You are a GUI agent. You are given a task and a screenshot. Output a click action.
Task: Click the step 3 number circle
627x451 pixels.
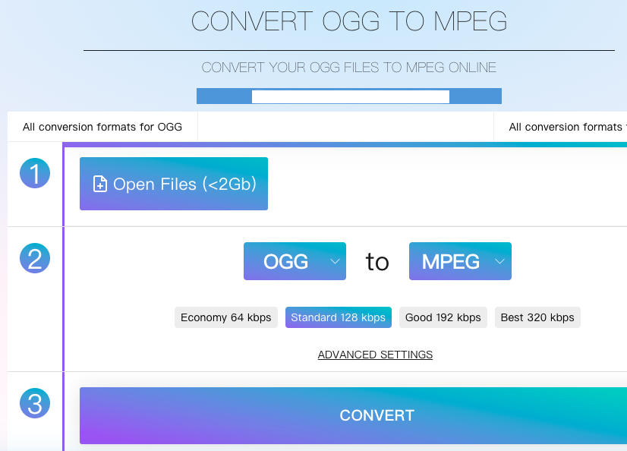[34, 403]
